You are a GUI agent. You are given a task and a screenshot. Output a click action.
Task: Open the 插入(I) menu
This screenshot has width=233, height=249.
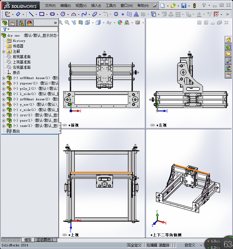point(96,6)
